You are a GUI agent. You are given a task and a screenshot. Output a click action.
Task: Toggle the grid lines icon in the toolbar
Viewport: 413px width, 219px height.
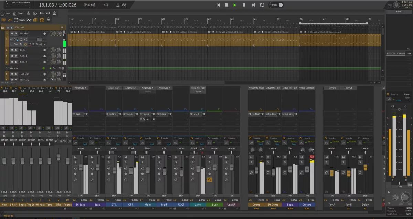click(x=35, y=20)
